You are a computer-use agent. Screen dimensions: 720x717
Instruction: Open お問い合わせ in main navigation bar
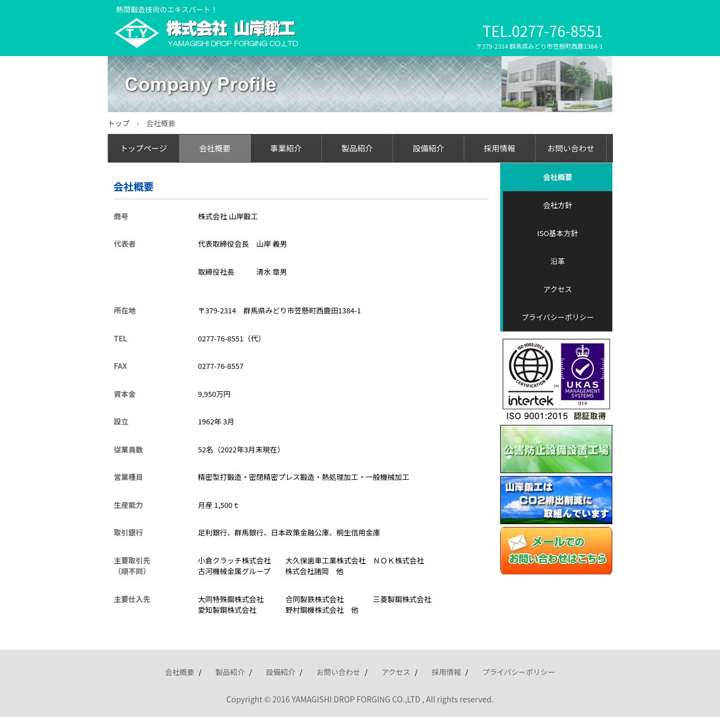point(571,149)
